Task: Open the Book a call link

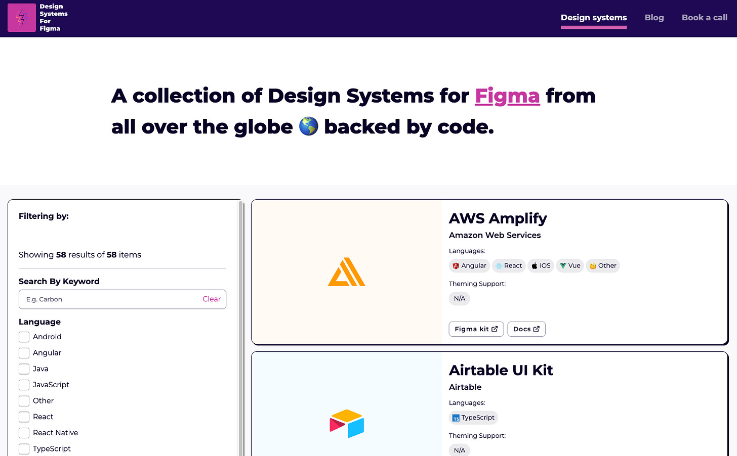Action: (x=705, y=18)
